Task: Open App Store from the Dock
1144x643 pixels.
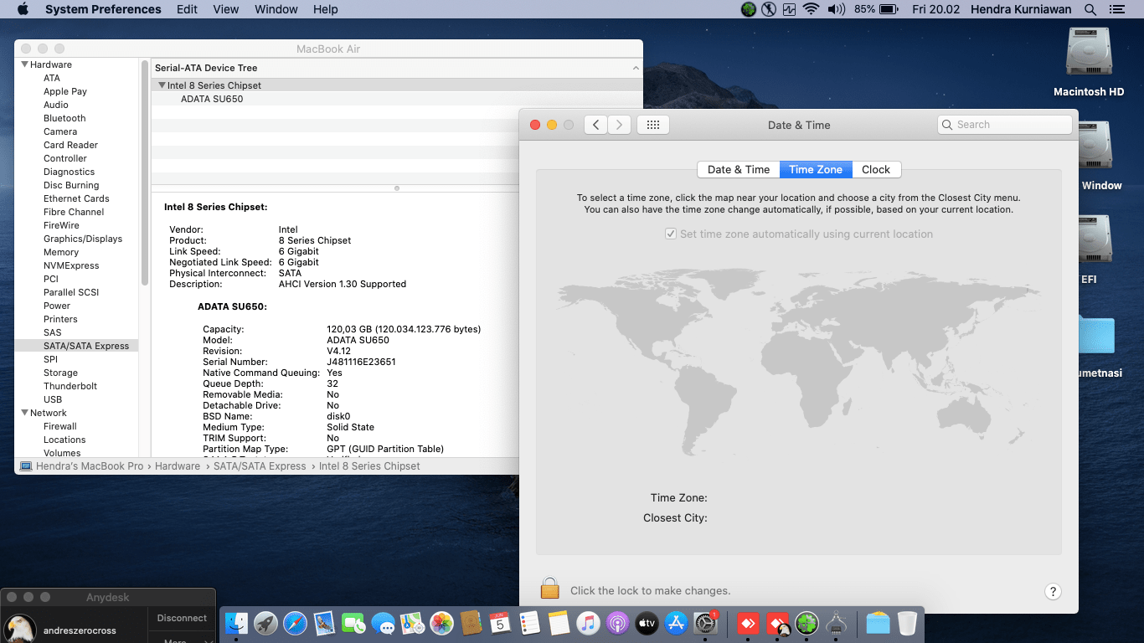Action: [x=676, y=623]
